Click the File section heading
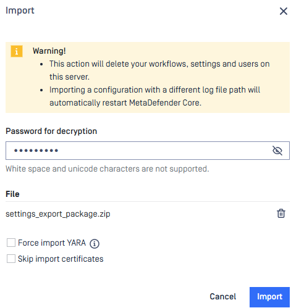291x308 pixels. [x=12, y=194]
